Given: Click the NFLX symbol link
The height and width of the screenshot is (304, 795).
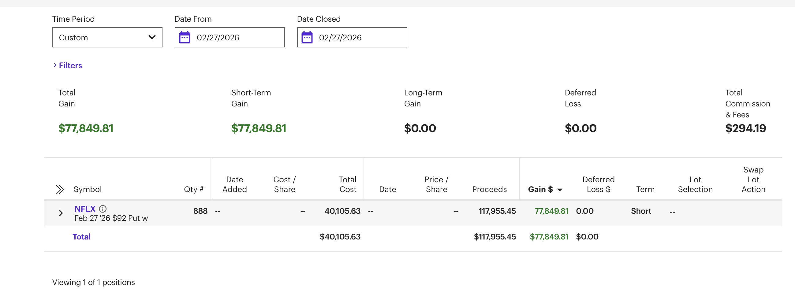Looking at the screenshot, I should [85, 209].
